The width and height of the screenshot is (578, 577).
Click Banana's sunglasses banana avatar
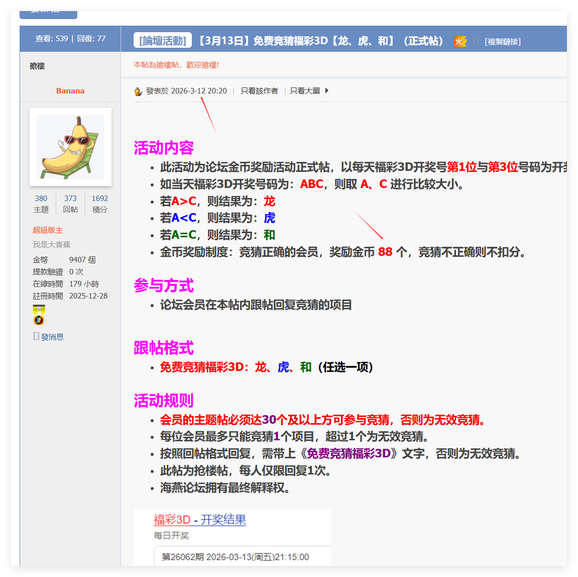tap(71, 147)
